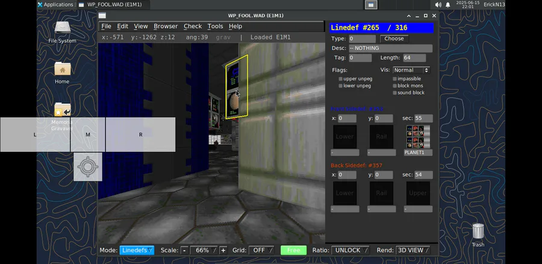Open the Edit menu
The width and height of the screenshot is (542, 264).
point(122,27)
